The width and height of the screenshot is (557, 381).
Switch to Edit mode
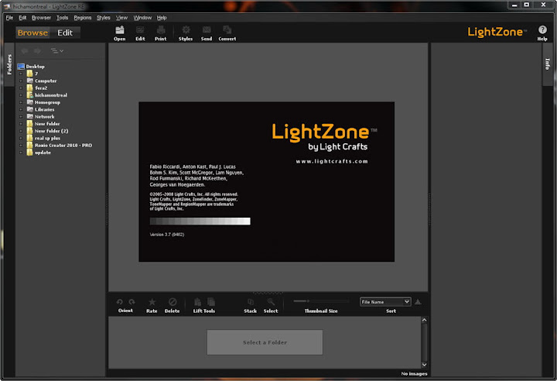[x=65, y=33]
